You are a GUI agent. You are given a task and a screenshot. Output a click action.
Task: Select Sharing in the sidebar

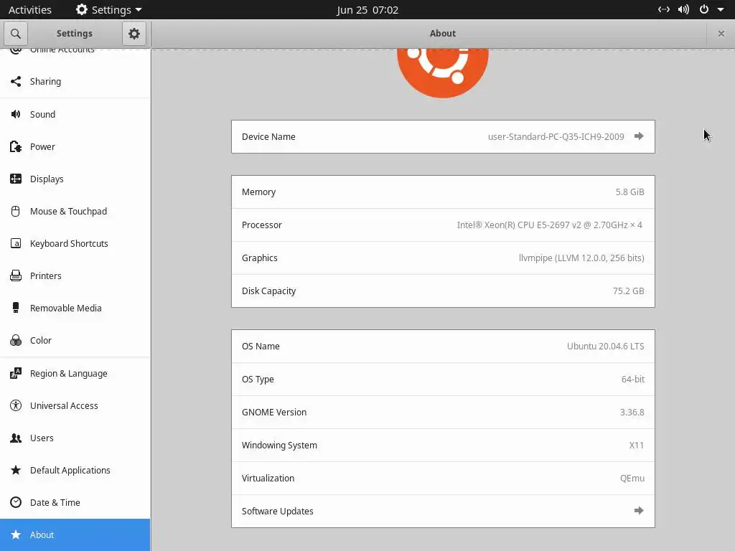[x=45, y=82]
